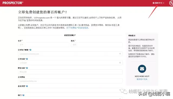Focus the 名字 first name field
Viewport: 173px width, 99px height.
coord(44,45)
